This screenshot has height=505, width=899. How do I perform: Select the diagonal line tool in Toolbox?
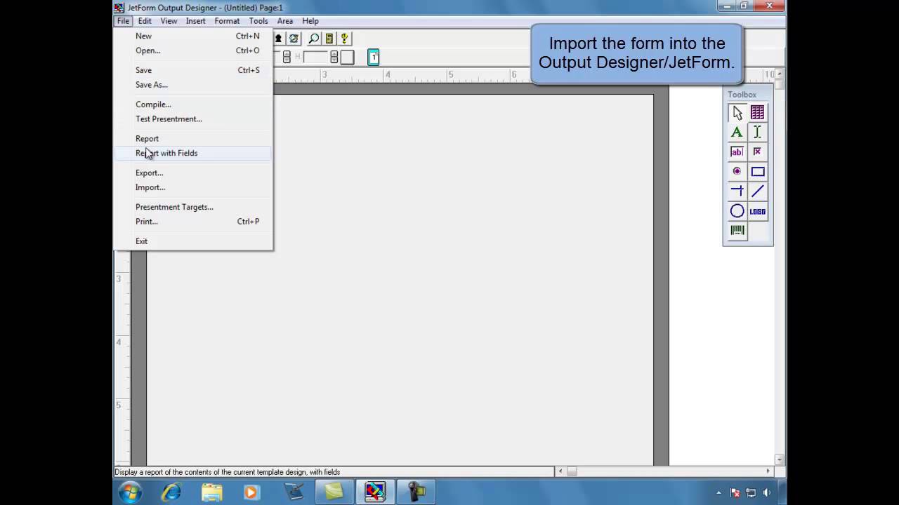coord(757,191)
